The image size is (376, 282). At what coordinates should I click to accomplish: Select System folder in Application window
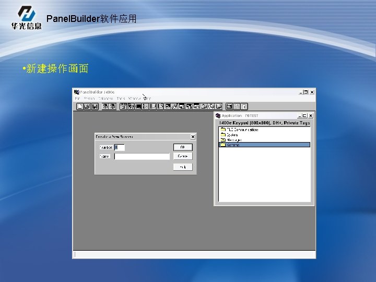(229, 135)
